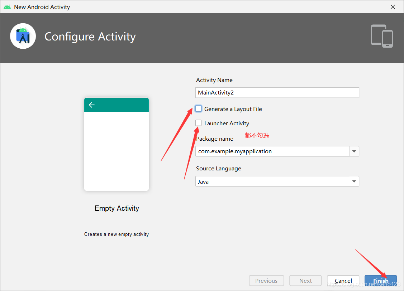The height and width of the screenshot is (291, 404).
Task: Click the 'Configure Activity' heading
Action: pos(90,37)
